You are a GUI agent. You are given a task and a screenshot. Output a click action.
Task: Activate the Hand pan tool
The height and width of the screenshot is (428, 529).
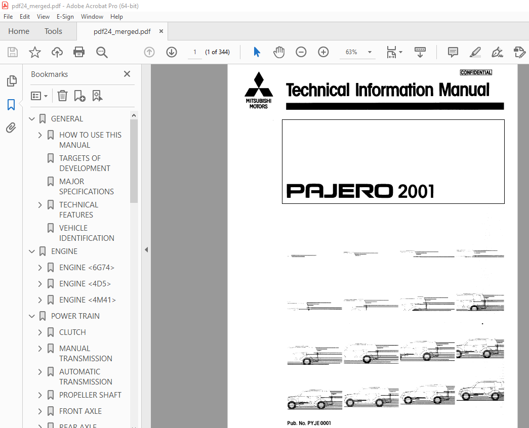279,52
